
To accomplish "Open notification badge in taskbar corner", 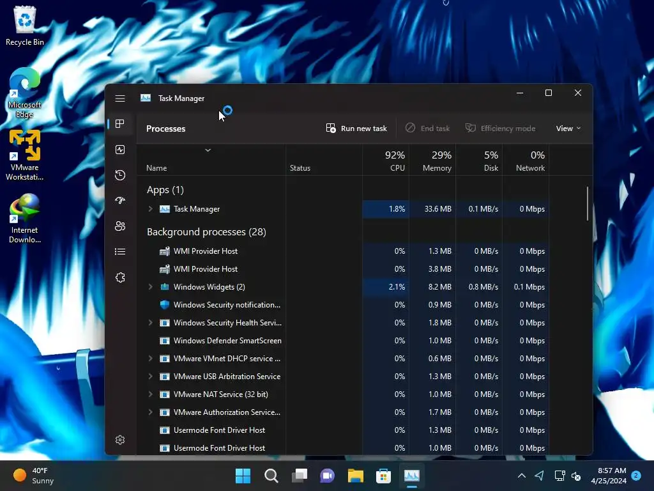I will pos(636,476).
